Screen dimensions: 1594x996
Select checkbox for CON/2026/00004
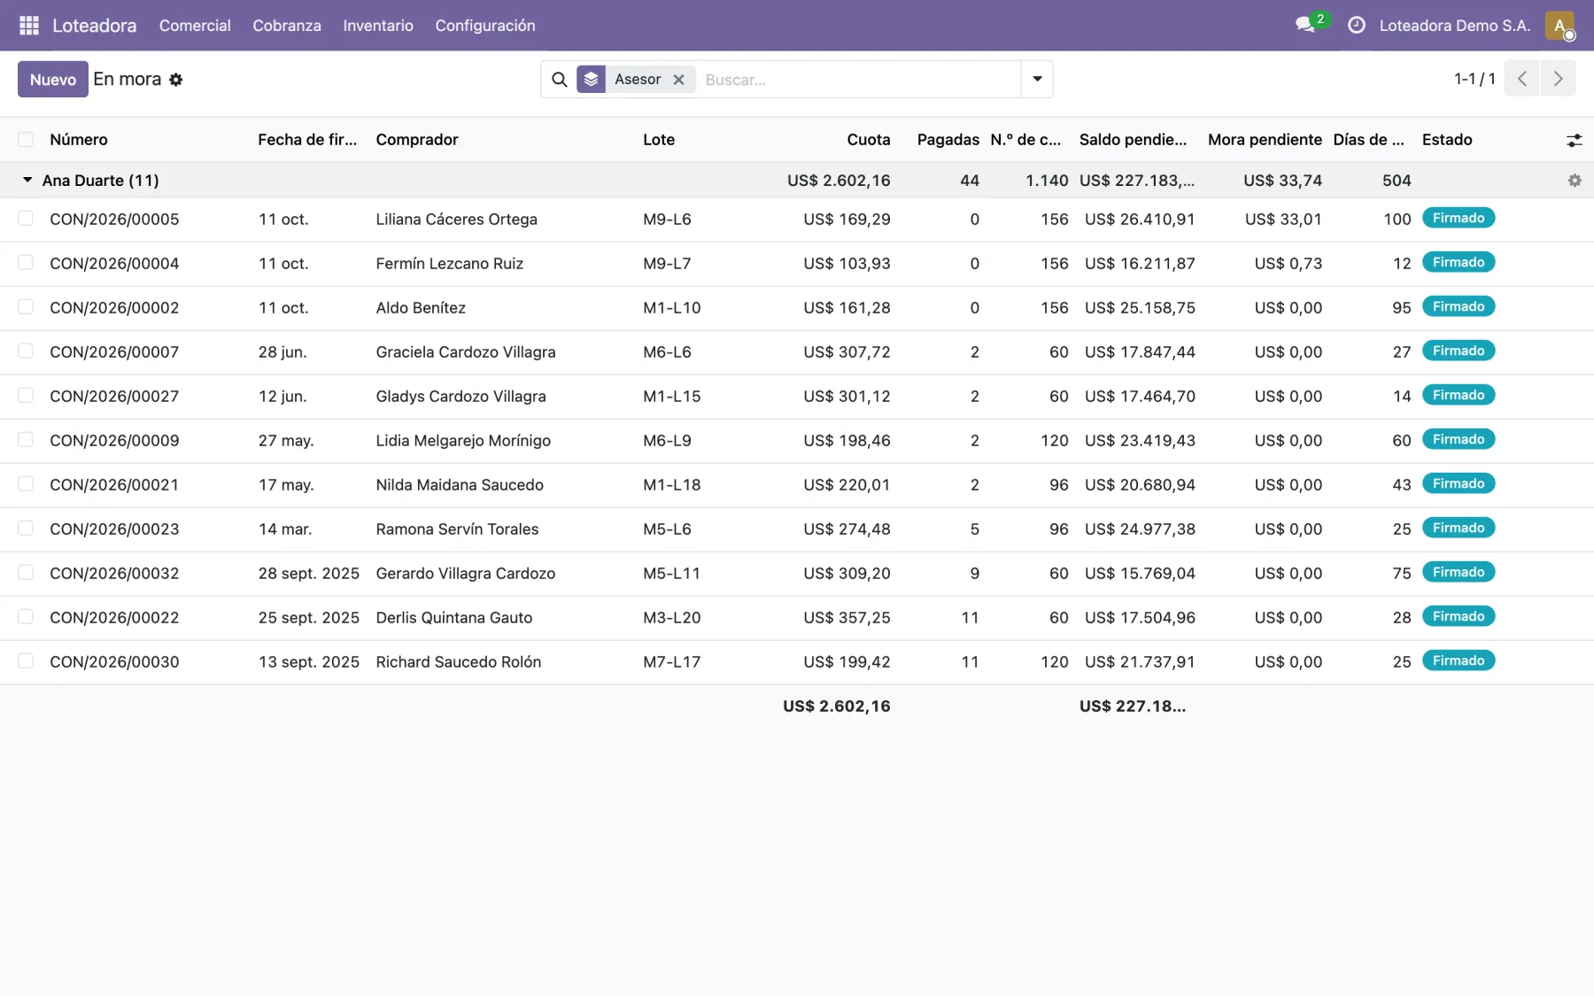coord(26,263)
